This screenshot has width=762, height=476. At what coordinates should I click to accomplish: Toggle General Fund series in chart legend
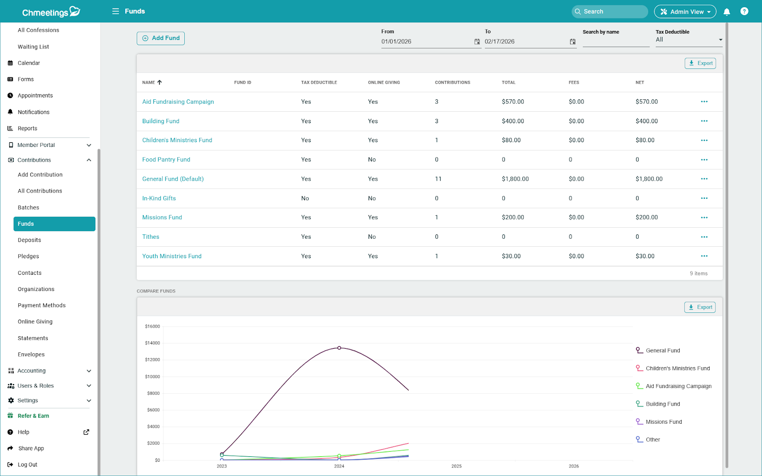(x=662, y=350)
